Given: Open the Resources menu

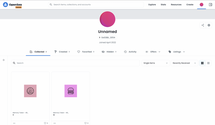Looking at the screenshot, I should [176, 4].
